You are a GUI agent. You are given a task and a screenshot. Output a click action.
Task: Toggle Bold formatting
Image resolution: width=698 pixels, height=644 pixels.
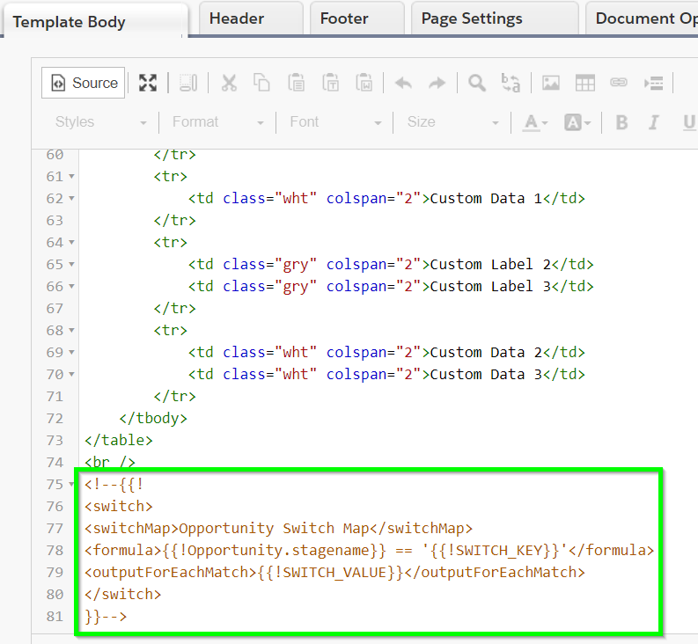coord(622,122)
